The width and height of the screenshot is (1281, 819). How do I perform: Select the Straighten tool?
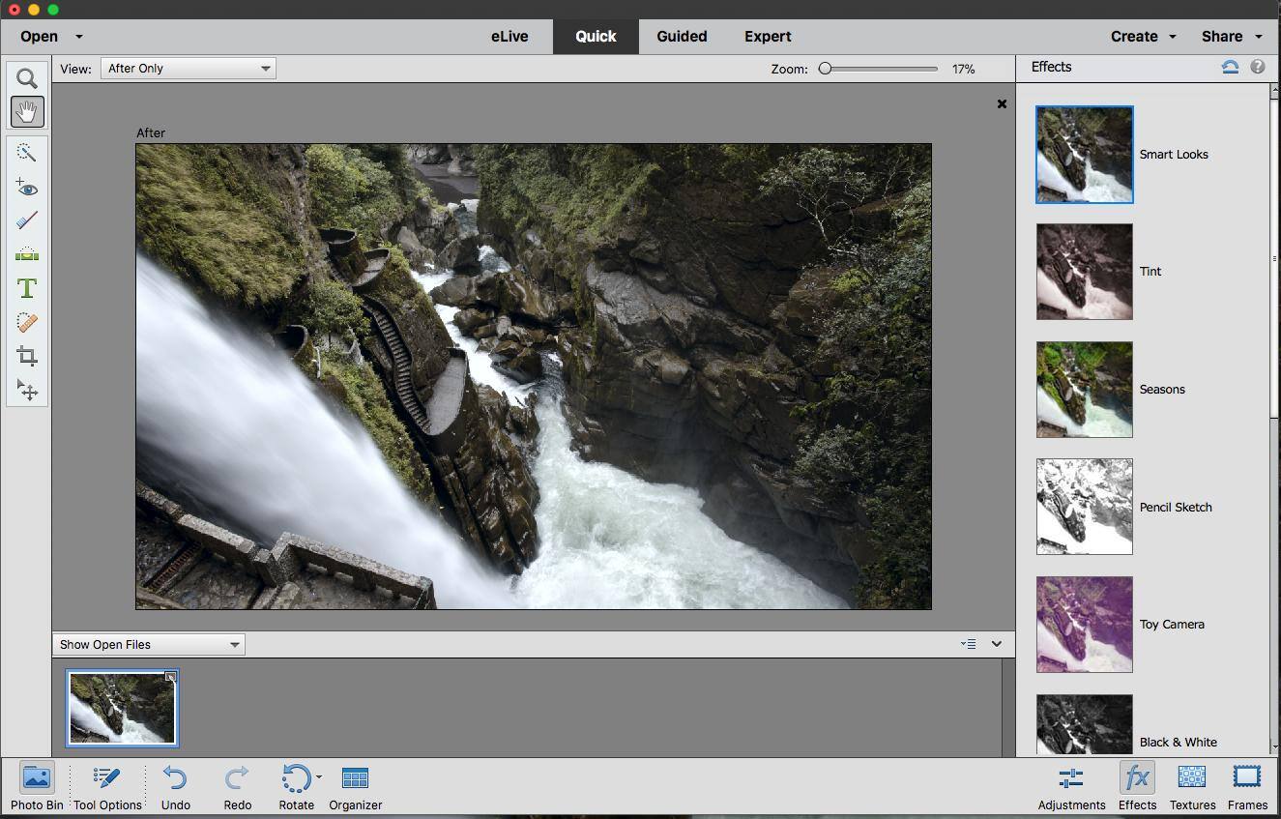[x=27, y=254]
